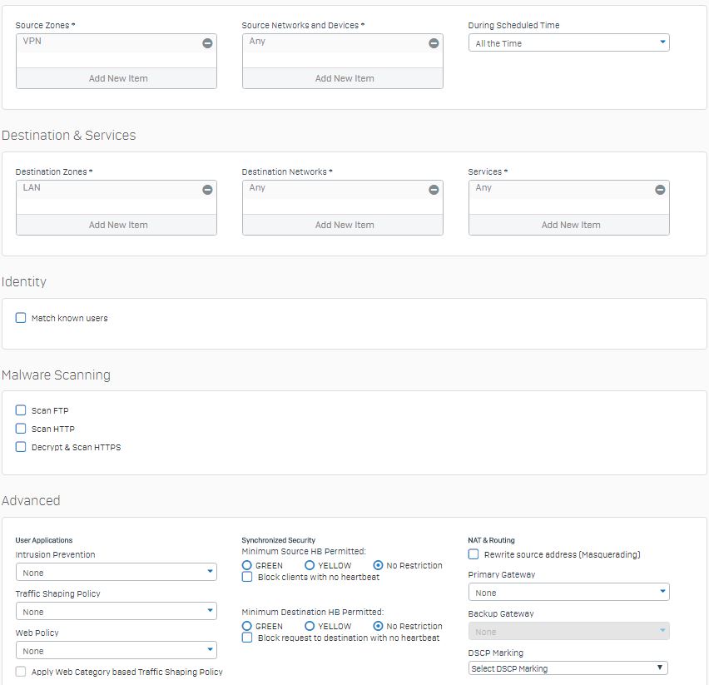The height and width of the screenshot is (685, 709).
Task: Open Select DSCP Marking dropdown
Action: click(x=568, y=668)
